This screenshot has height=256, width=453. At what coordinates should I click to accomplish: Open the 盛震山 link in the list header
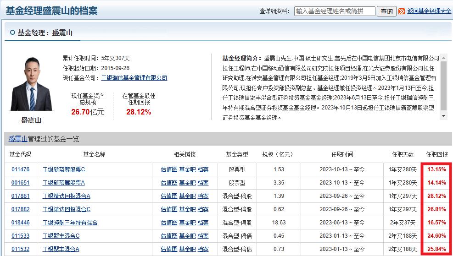coord(18,139)
